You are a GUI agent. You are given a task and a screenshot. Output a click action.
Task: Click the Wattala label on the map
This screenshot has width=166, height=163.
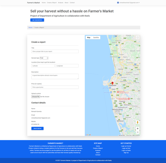[121, 69]
